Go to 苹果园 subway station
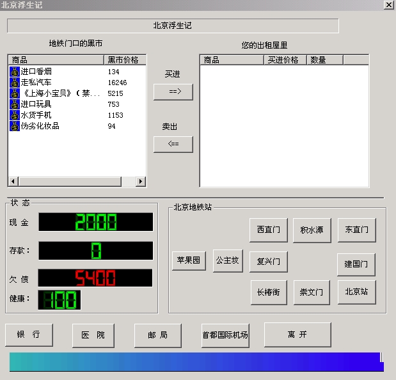396x380 pixels. (x=189, y=260)
